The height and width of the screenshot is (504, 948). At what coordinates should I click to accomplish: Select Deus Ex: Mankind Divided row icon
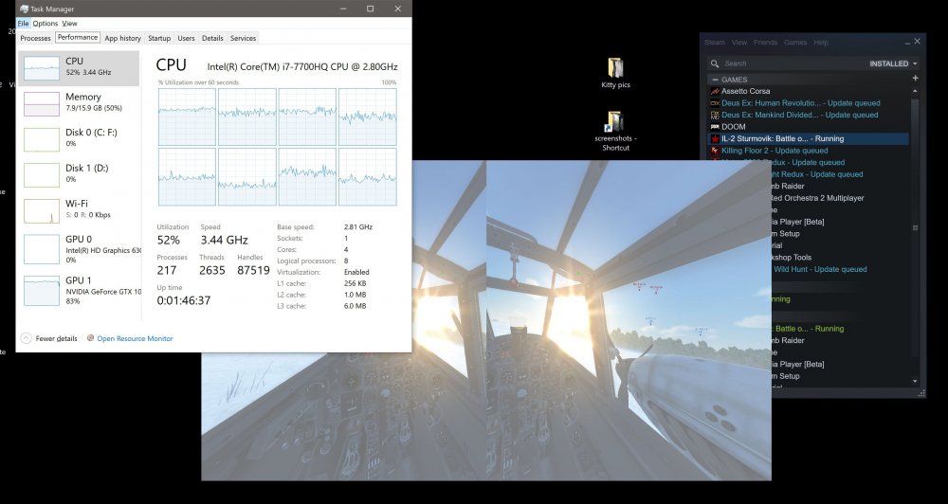point(715,115)
